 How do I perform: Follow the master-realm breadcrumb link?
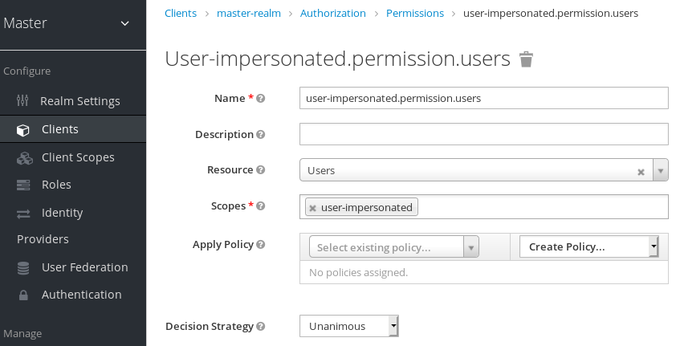tap(249, 14)
